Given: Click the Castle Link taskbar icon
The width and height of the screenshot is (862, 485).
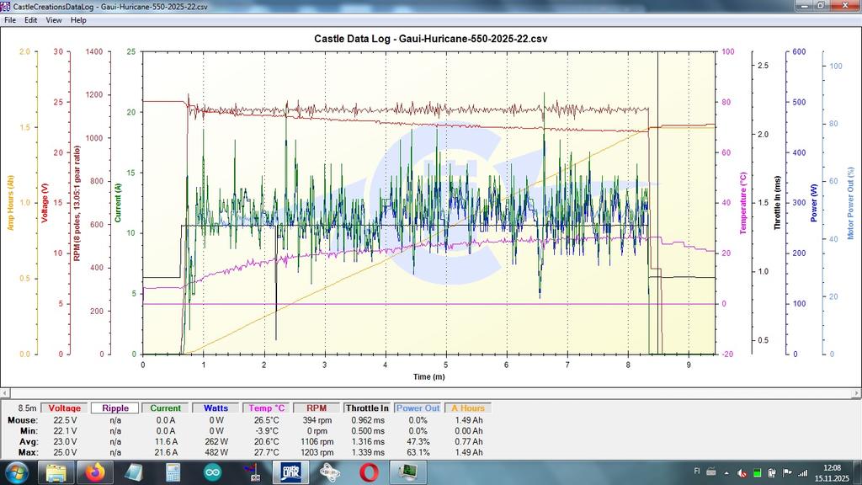Looking at the screenshot, I should tap(290, 472).
